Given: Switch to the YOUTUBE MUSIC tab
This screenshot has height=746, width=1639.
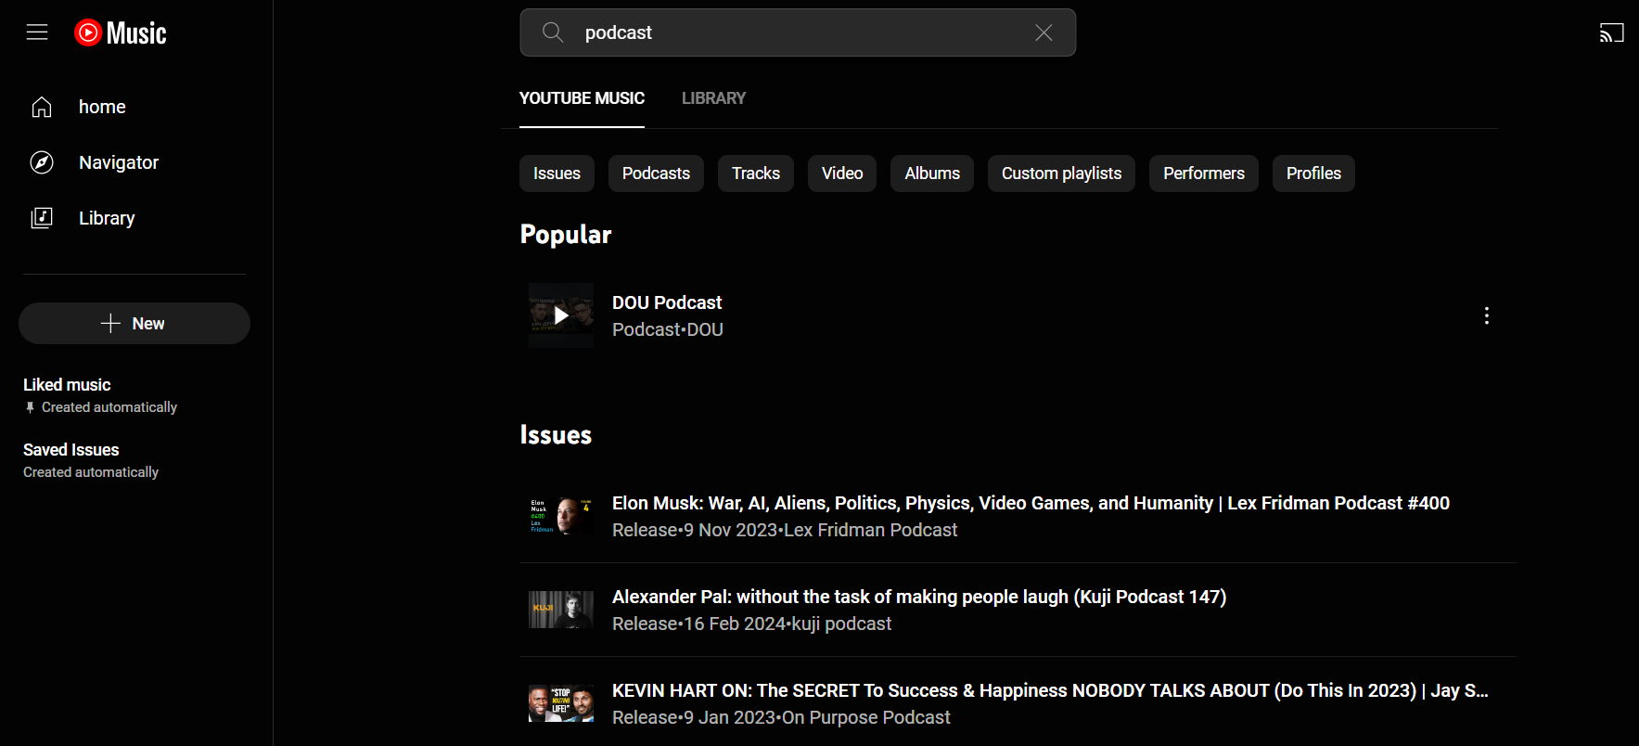Looking at the screenshot, I should (x=582, y=98).
